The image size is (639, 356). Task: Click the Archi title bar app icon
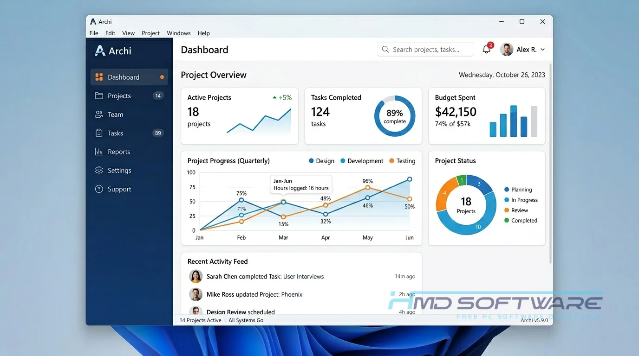click(x=93, y=22)
